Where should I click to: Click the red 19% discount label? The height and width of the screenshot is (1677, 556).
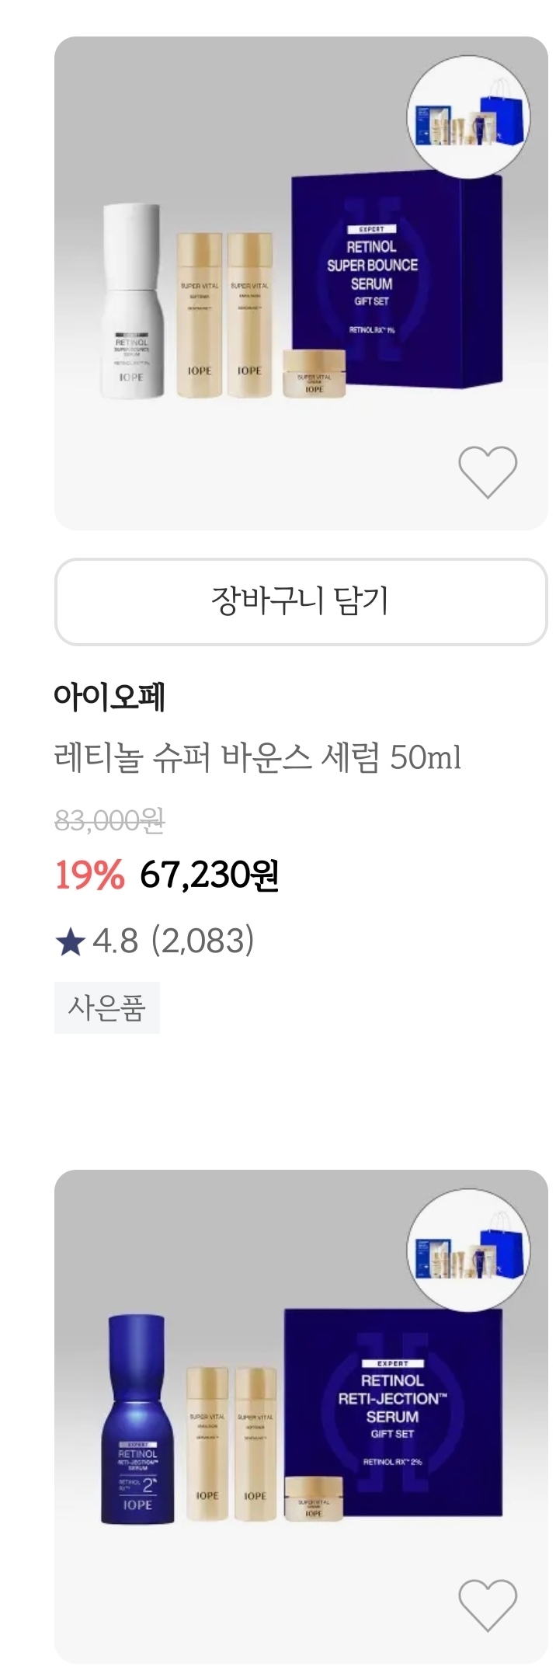tap(89, 875)
